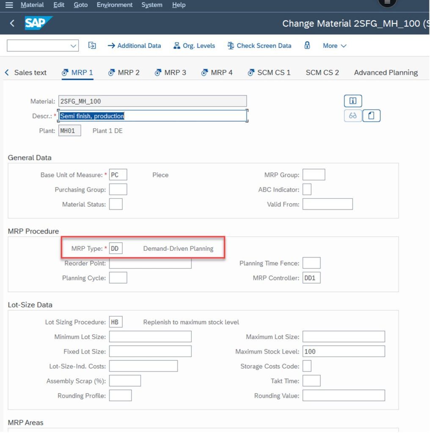Click Check Screen Data
The height and width of the screenshot is (433, 430).
259,46
